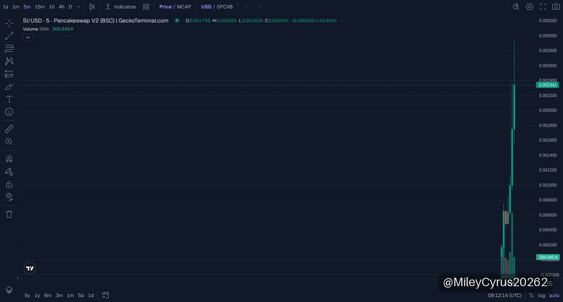Select the ruler measure tool
This screenshot has height=302, width=563.
point(9,129)
